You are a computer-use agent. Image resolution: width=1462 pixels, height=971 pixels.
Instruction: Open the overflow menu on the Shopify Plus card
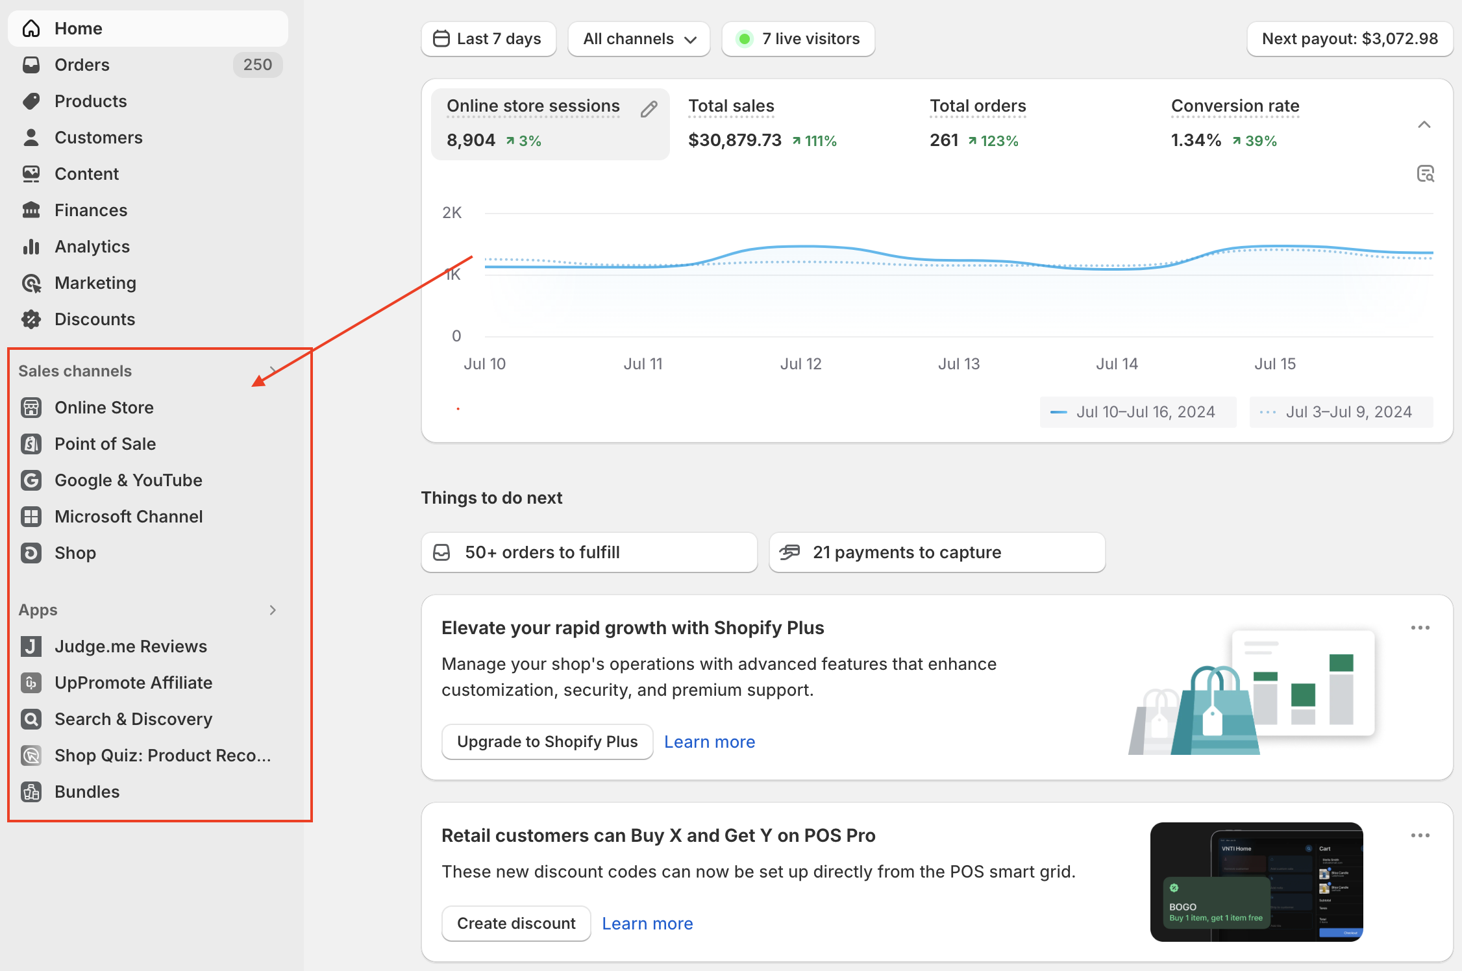coord(1420,628)
